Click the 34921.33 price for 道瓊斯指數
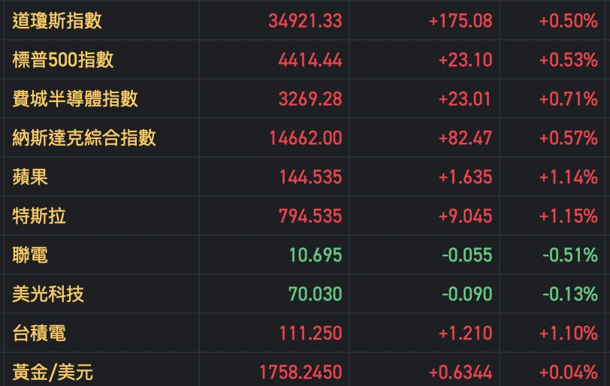 pos(305,21)
